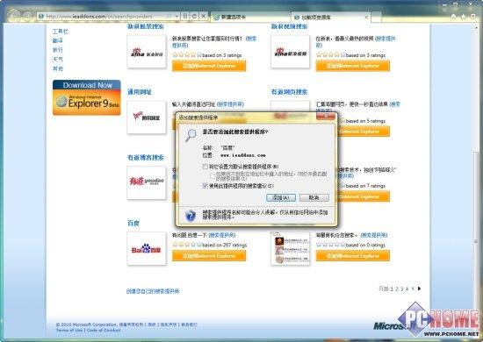Check the set as default search provider checkbox
The height and width of the screenshot is (342, 483).
pos(205,167)
